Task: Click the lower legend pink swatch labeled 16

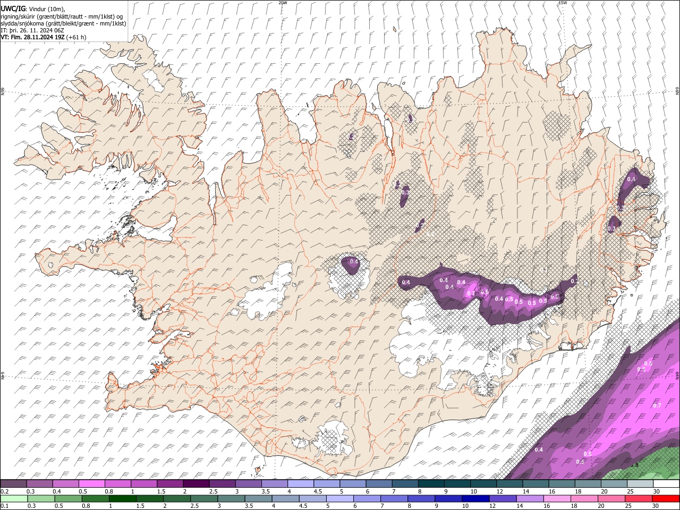Action: tap(556, 498)
